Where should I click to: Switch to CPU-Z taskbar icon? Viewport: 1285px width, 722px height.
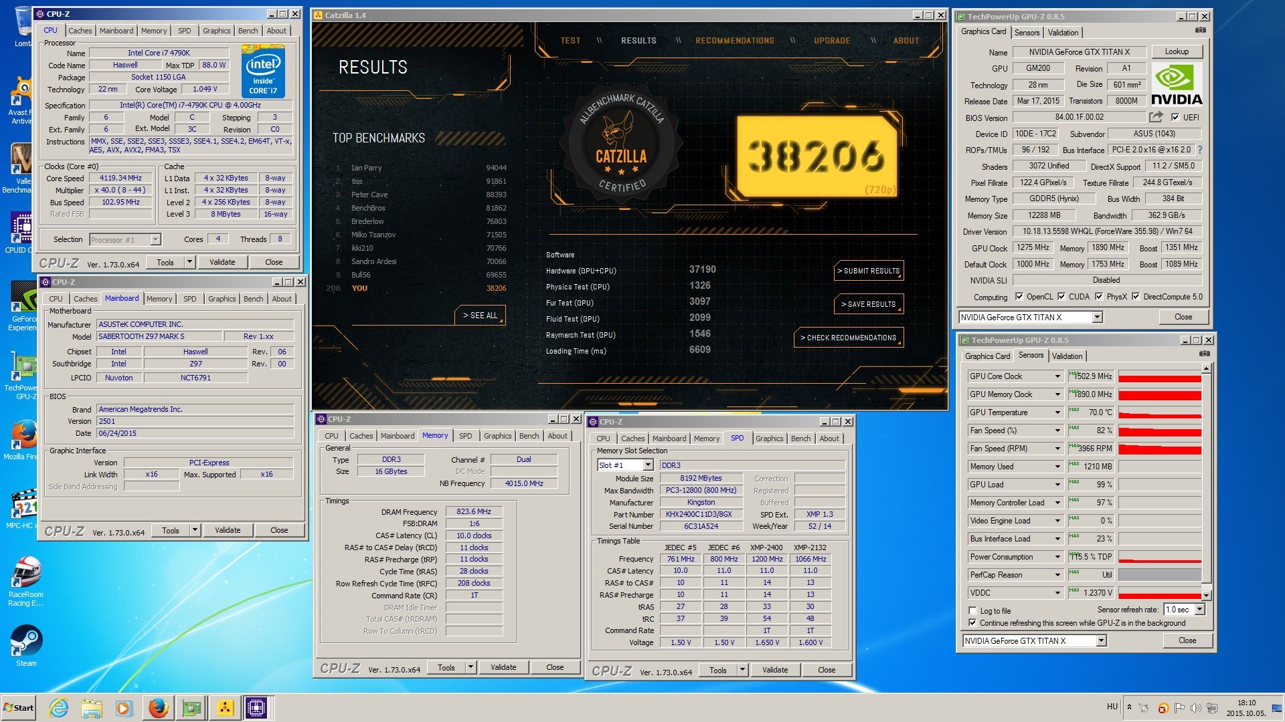tap(256, 707)
